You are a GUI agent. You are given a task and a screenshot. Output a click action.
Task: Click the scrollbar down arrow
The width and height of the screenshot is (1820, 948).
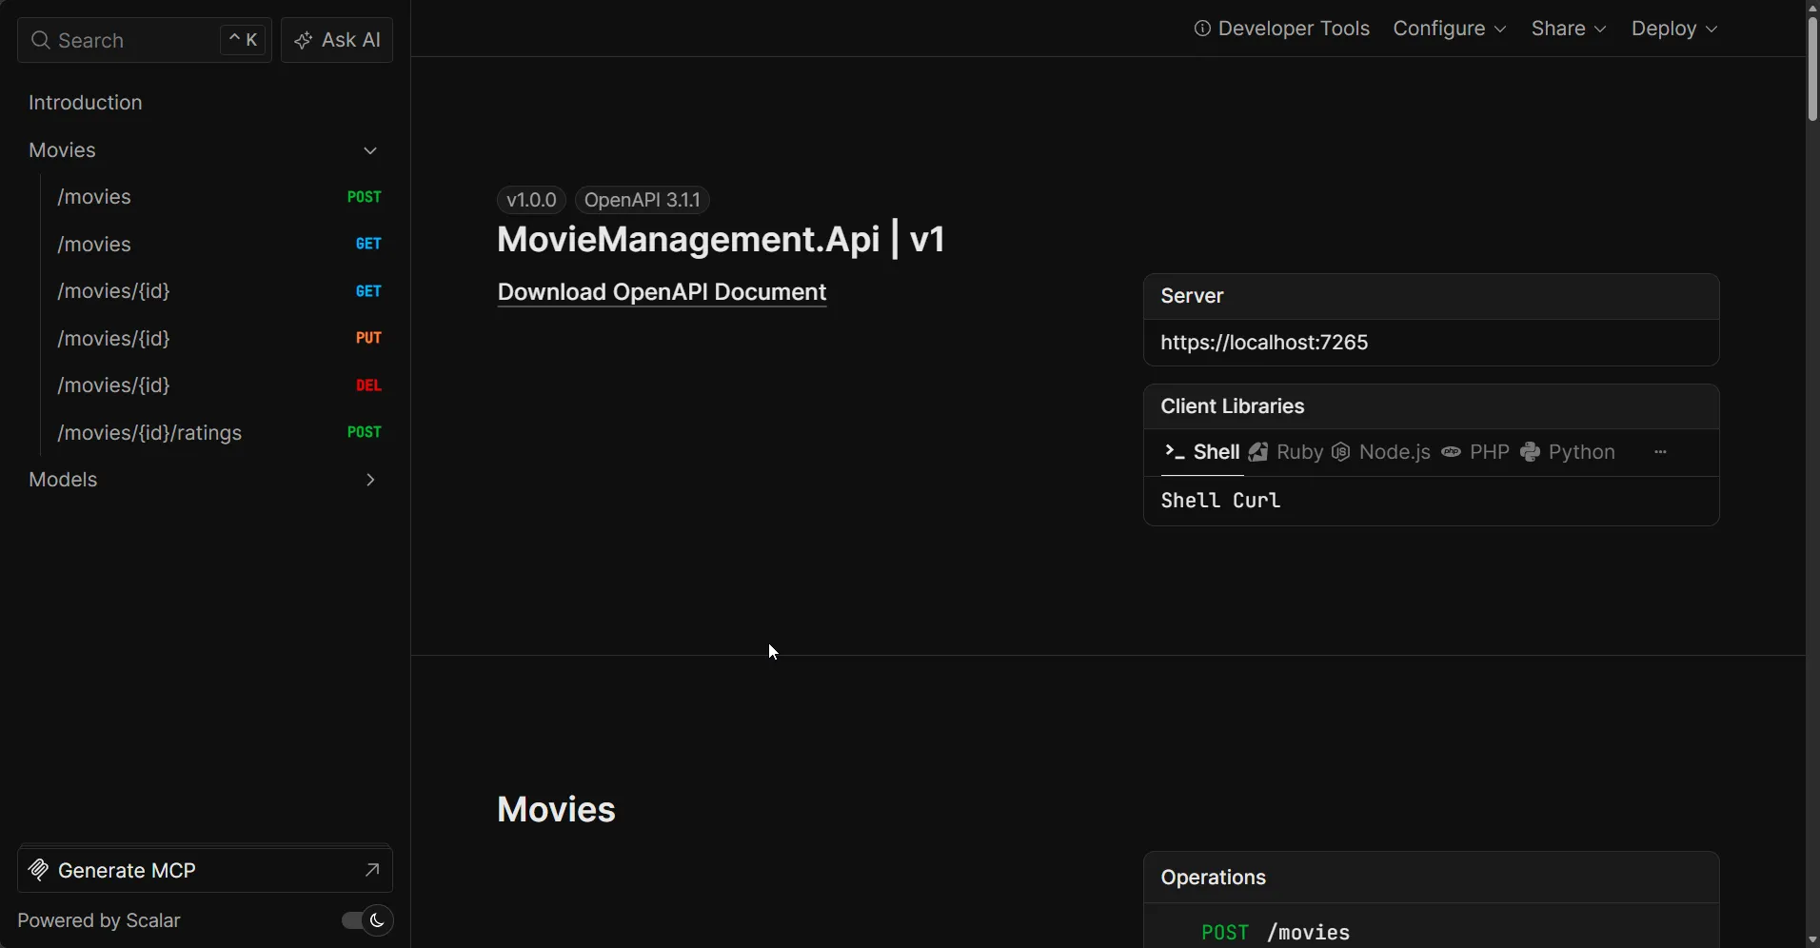click(x=1812, y=940)
